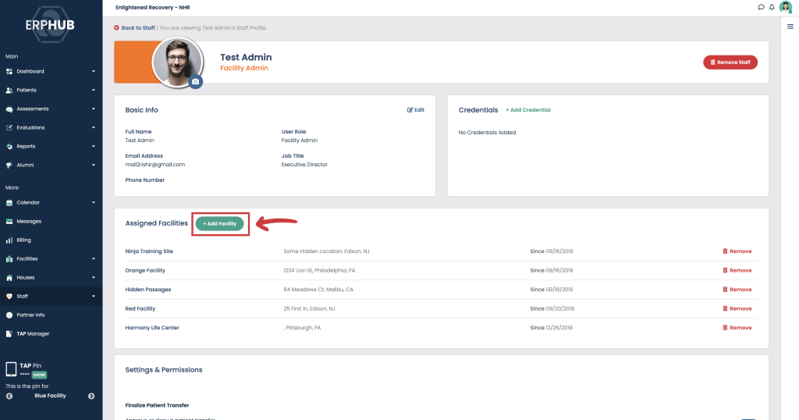This screenshot has height=420, width=799.
Task: Click the Blue Facility pin label
Action: pyautogui.click(x=50, y=396)
